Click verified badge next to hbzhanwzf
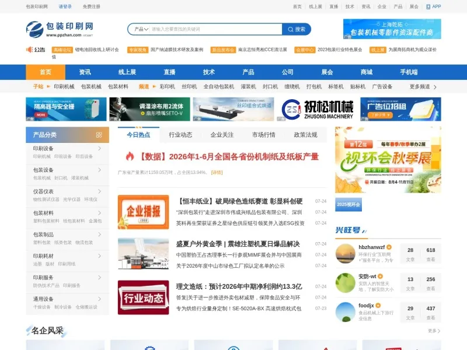The width and height of the screenshot is (467, 350). coord(389,247)
